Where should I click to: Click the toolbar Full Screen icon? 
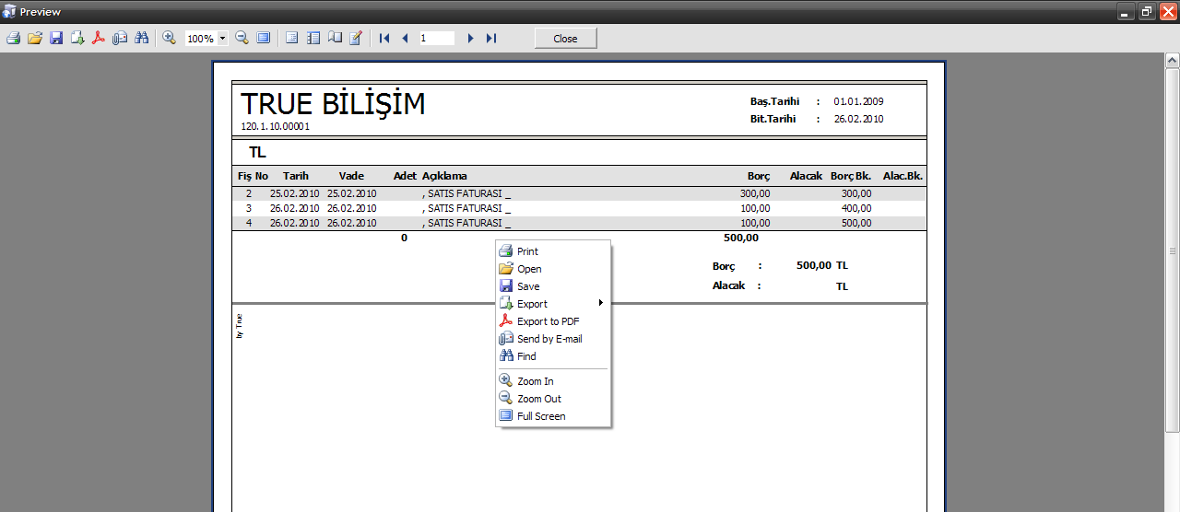(x=264, y=39)
